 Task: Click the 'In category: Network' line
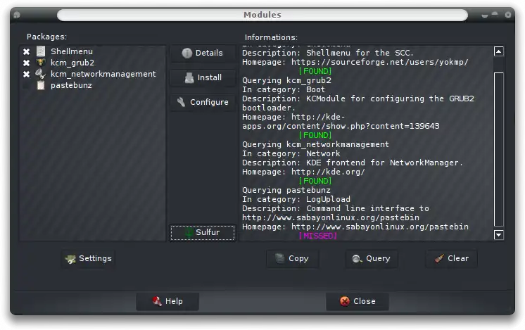(x=291, y=153)
